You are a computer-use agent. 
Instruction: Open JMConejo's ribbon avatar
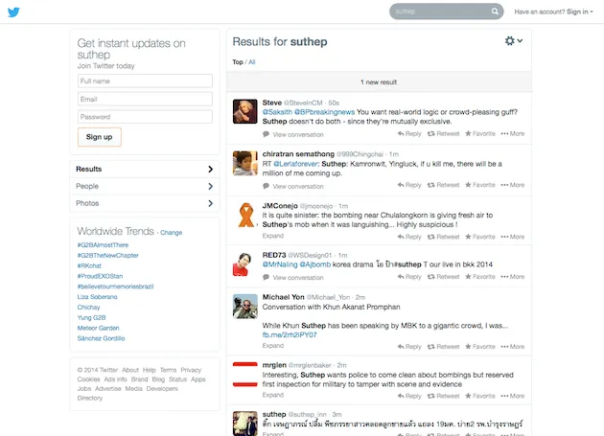click(x=245, y=215)
